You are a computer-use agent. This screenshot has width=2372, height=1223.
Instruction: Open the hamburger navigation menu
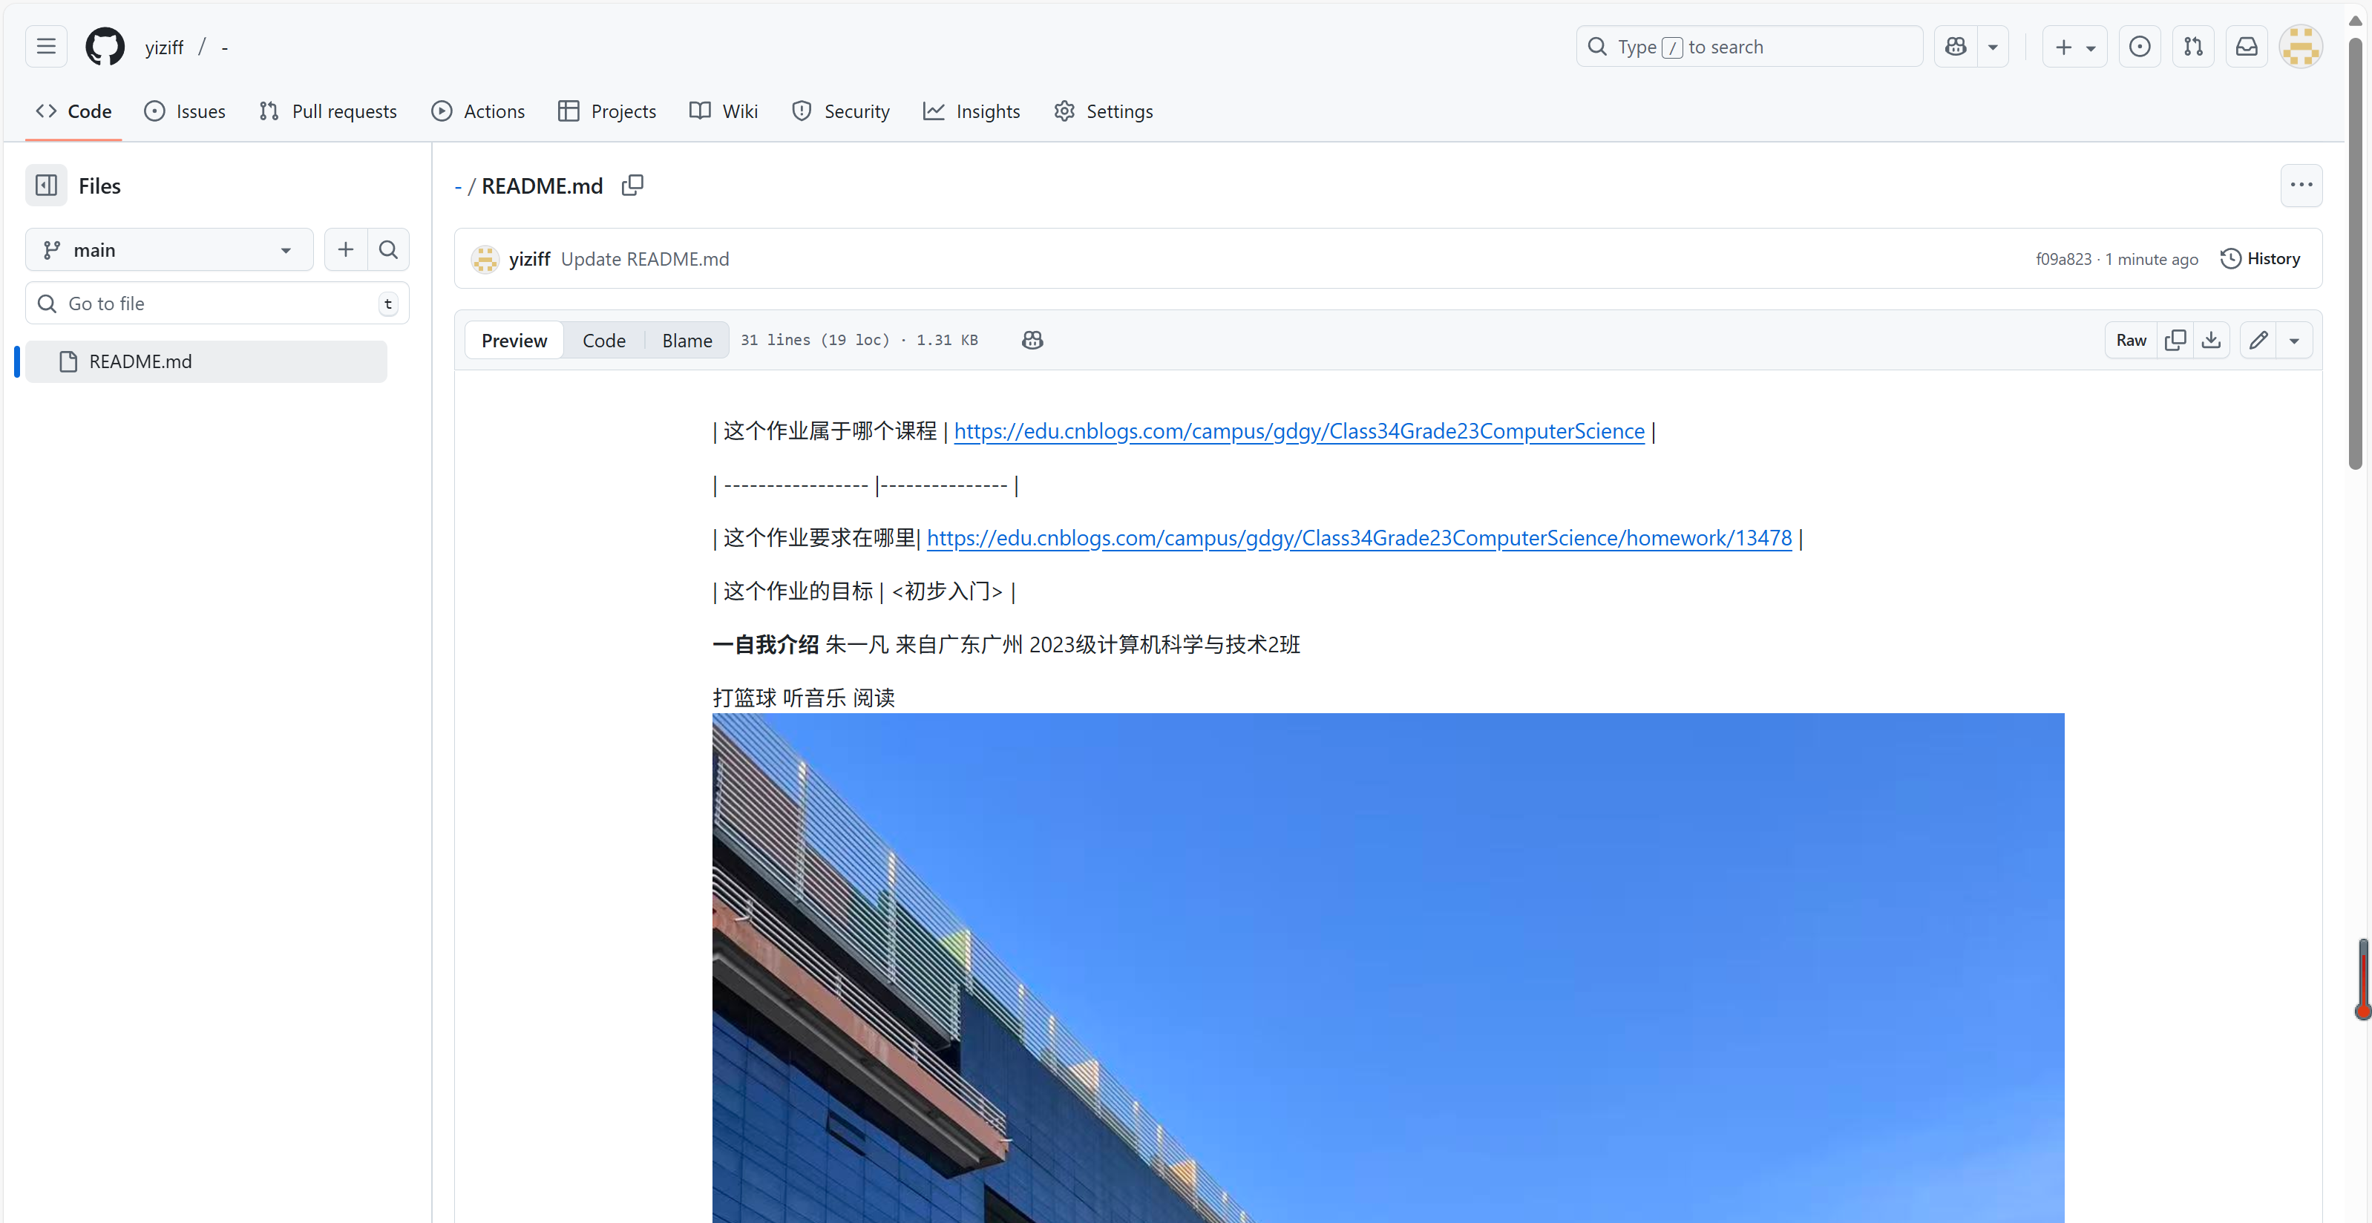point(46,47)
